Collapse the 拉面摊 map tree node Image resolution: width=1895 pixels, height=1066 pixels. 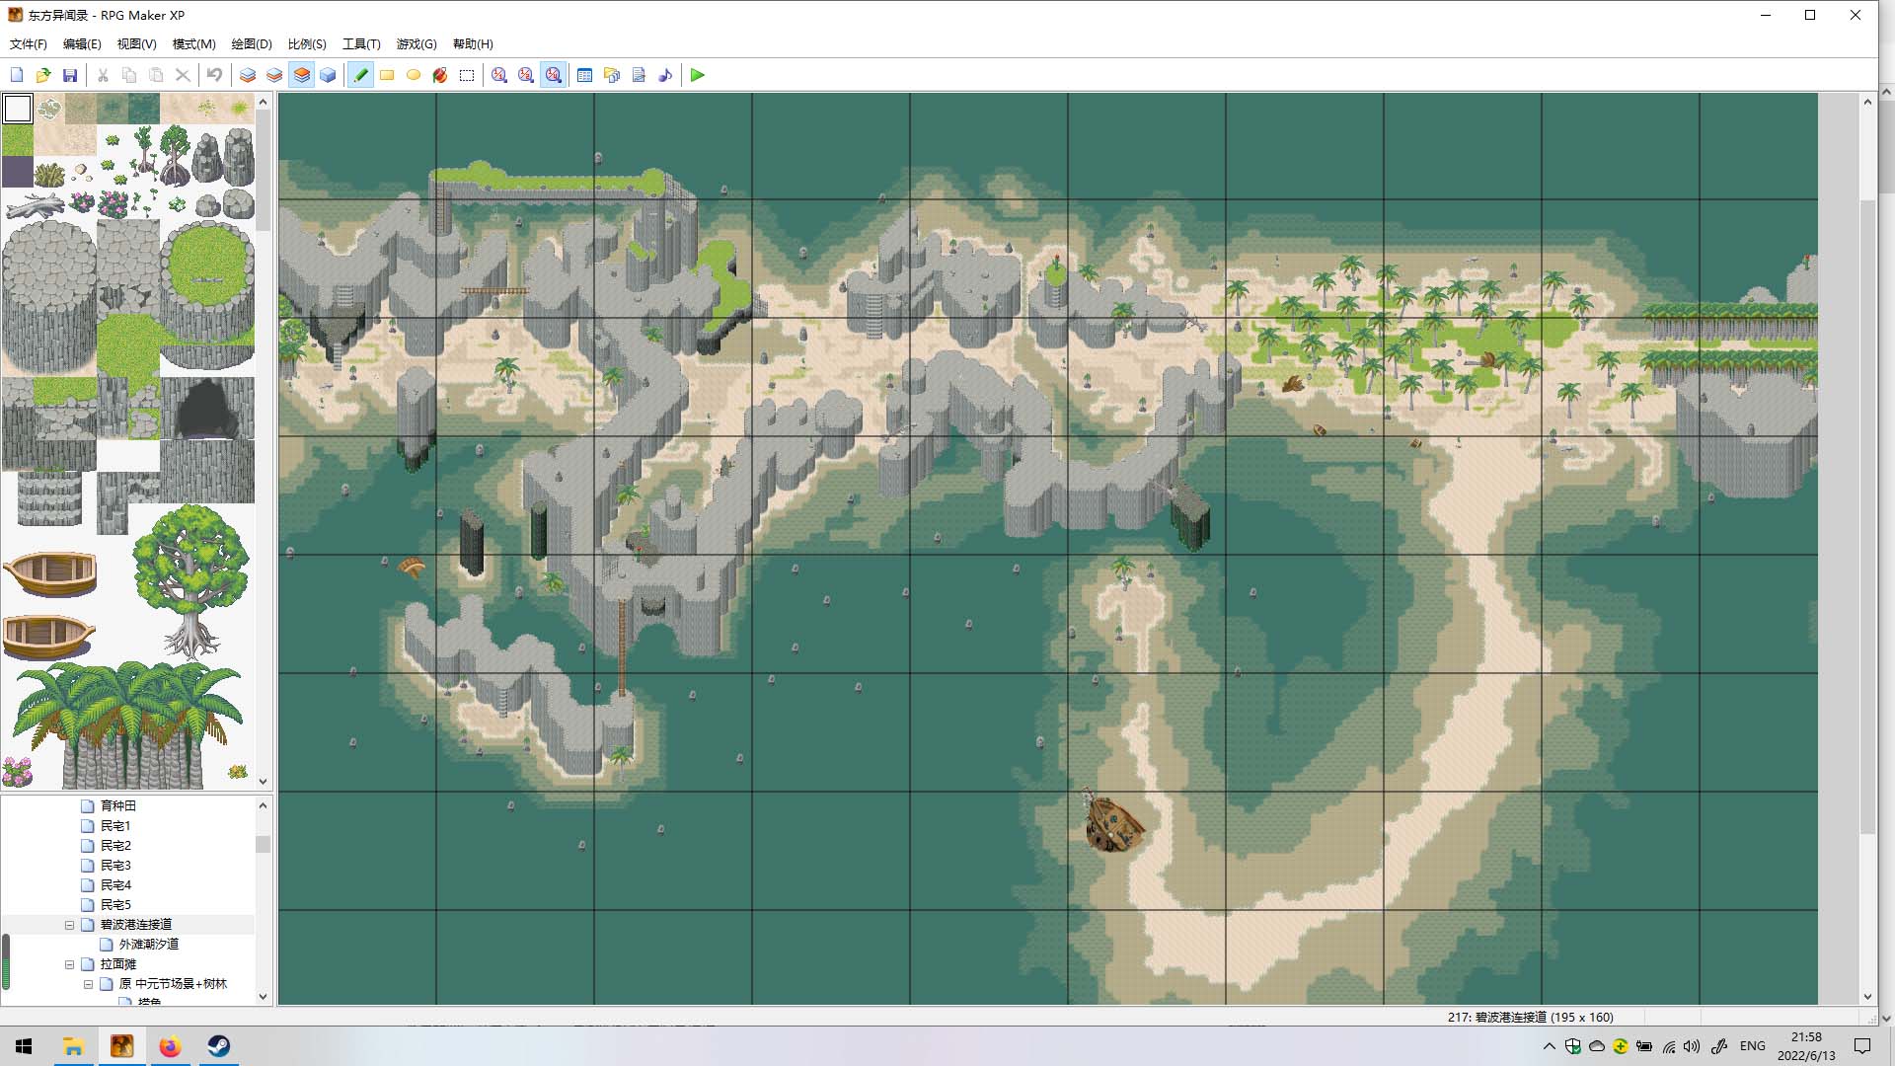(69, 964)
